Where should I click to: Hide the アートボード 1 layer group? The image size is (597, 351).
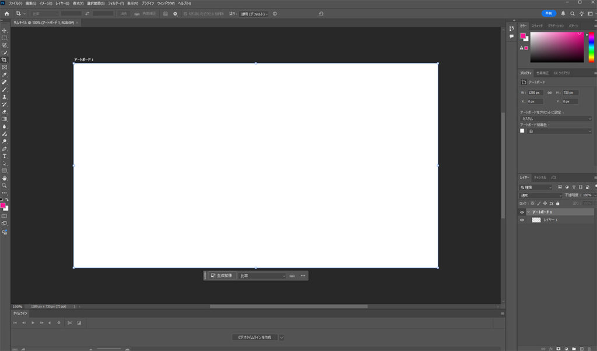522,212
